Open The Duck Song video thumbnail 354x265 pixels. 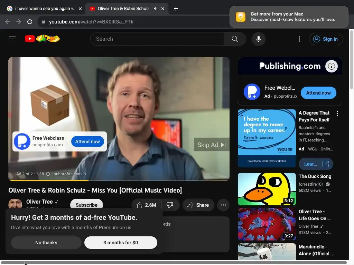pyautogui.click(x=267, y=189)
